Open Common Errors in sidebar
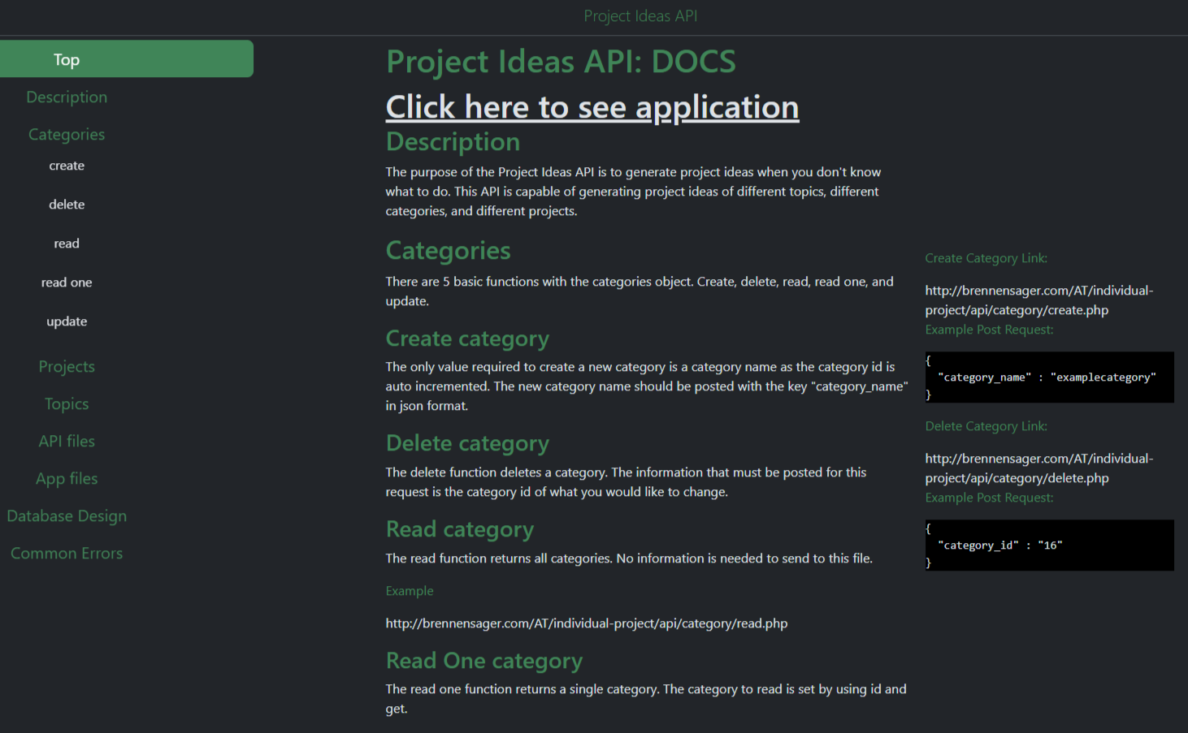The width and height of the screenshot is (1188, 733). (x=67, y=553)
